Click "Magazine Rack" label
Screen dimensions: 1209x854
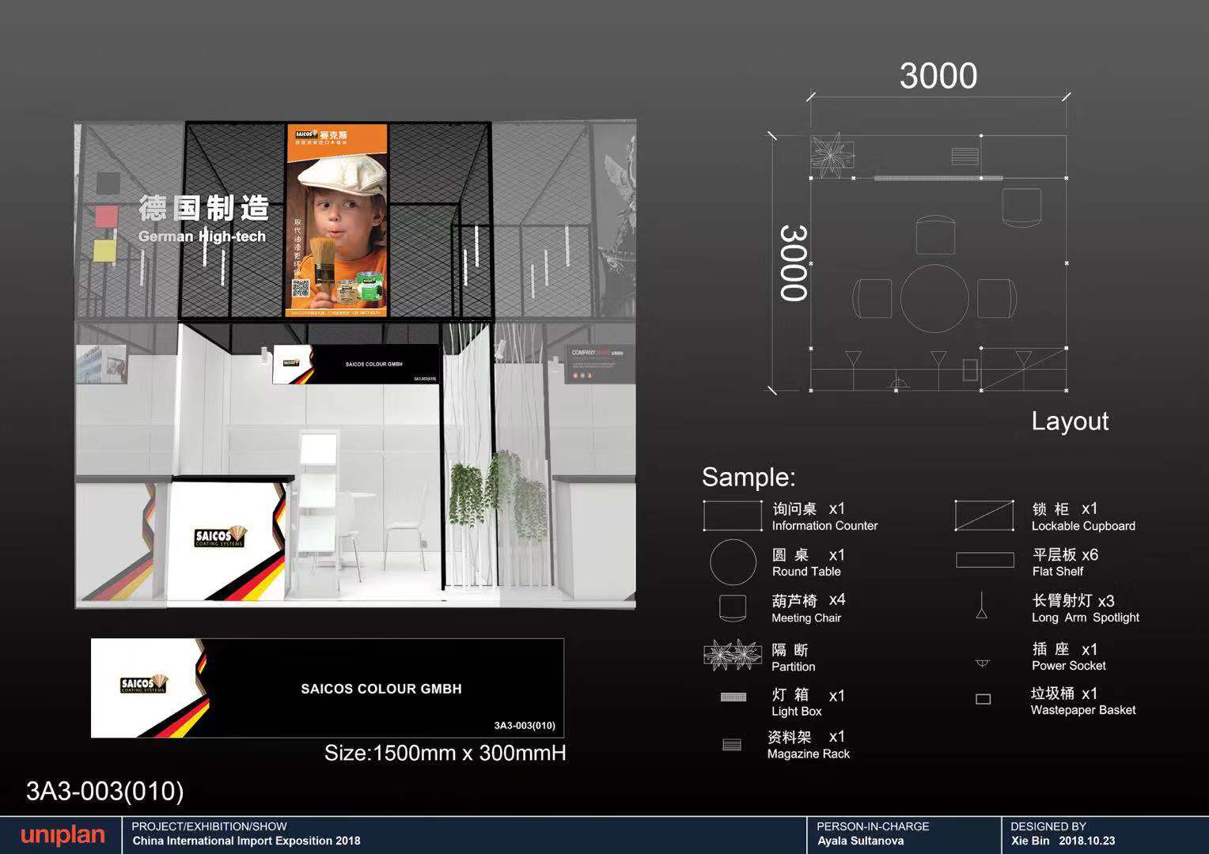(808, 754)
